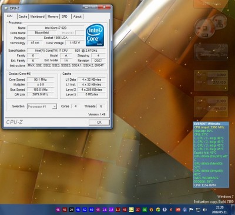The width and height of the screenshot is (235, 215).
Task: Click the weather gadget showing 23°
Action: [x=211, y=52]
